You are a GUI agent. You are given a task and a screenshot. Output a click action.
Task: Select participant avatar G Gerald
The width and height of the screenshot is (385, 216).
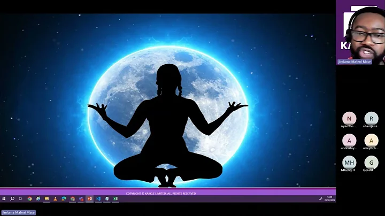[371, 162]
